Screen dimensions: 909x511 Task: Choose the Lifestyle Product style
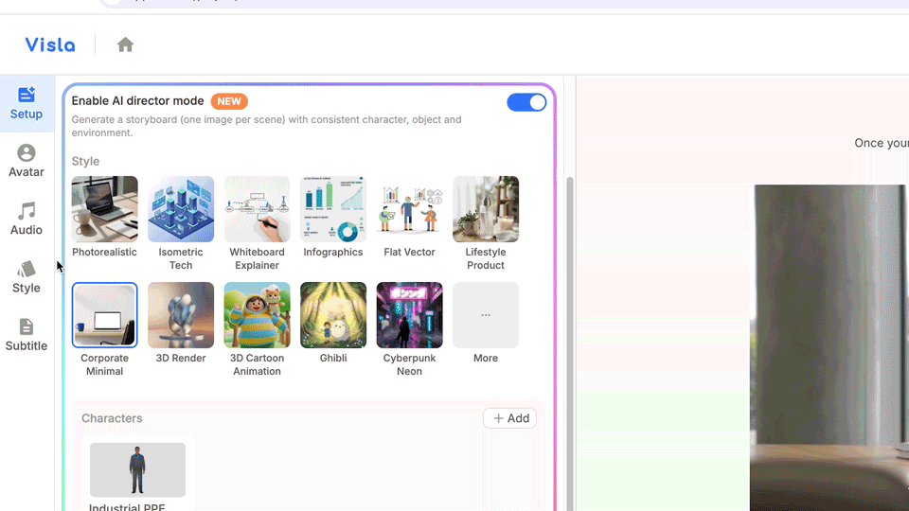click(486, 209)
